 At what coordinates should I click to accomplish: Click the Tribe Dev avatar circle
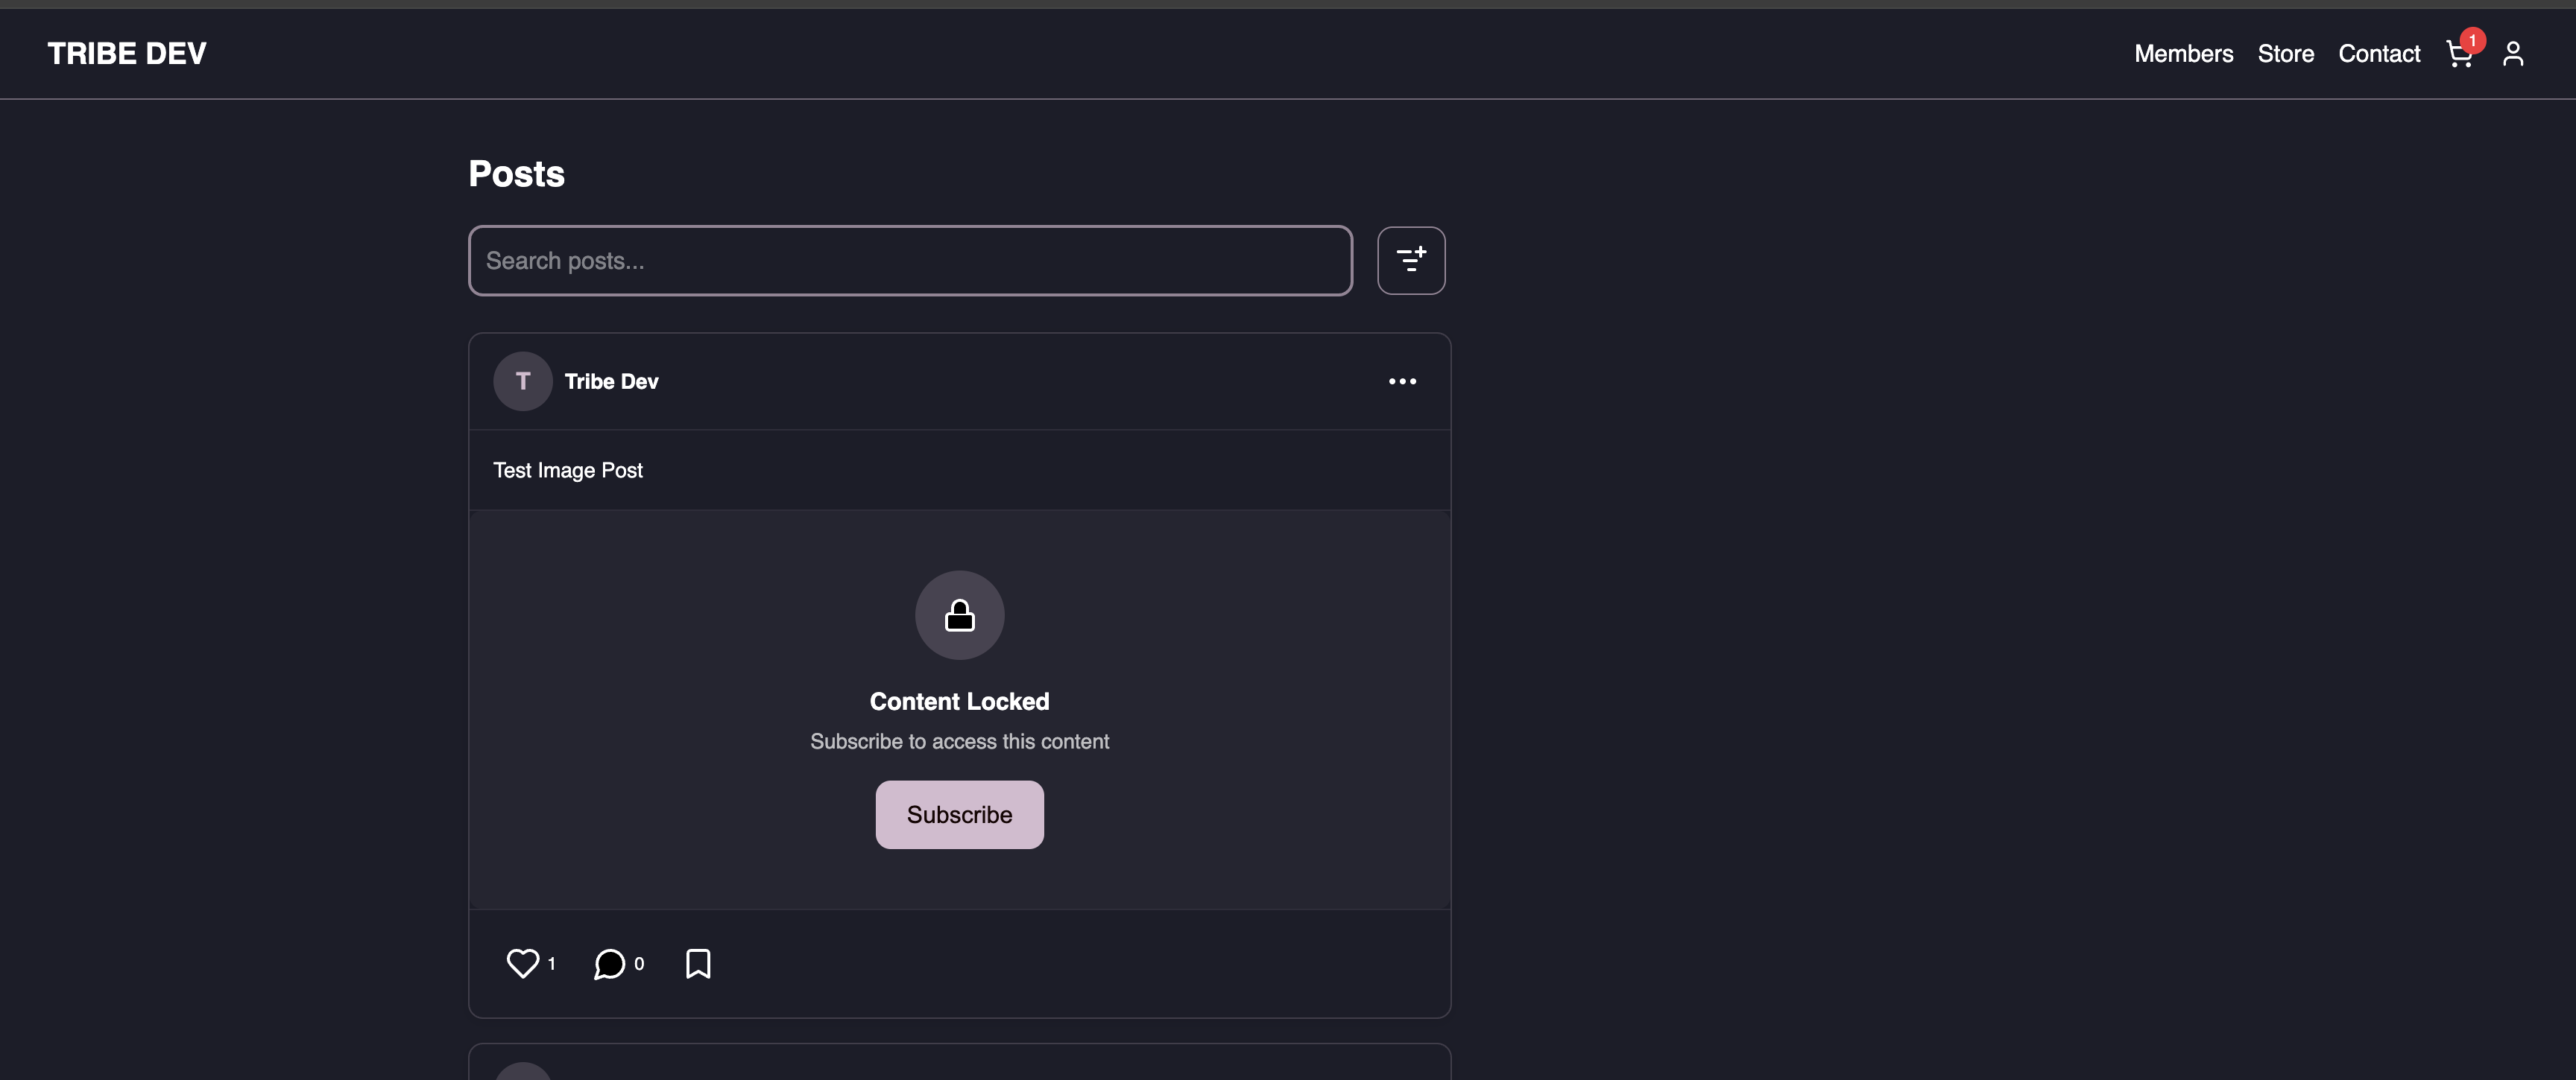click(x=522, y=381)
